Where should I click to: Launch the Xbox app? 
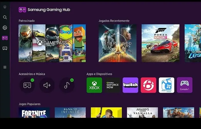point(94,85)
